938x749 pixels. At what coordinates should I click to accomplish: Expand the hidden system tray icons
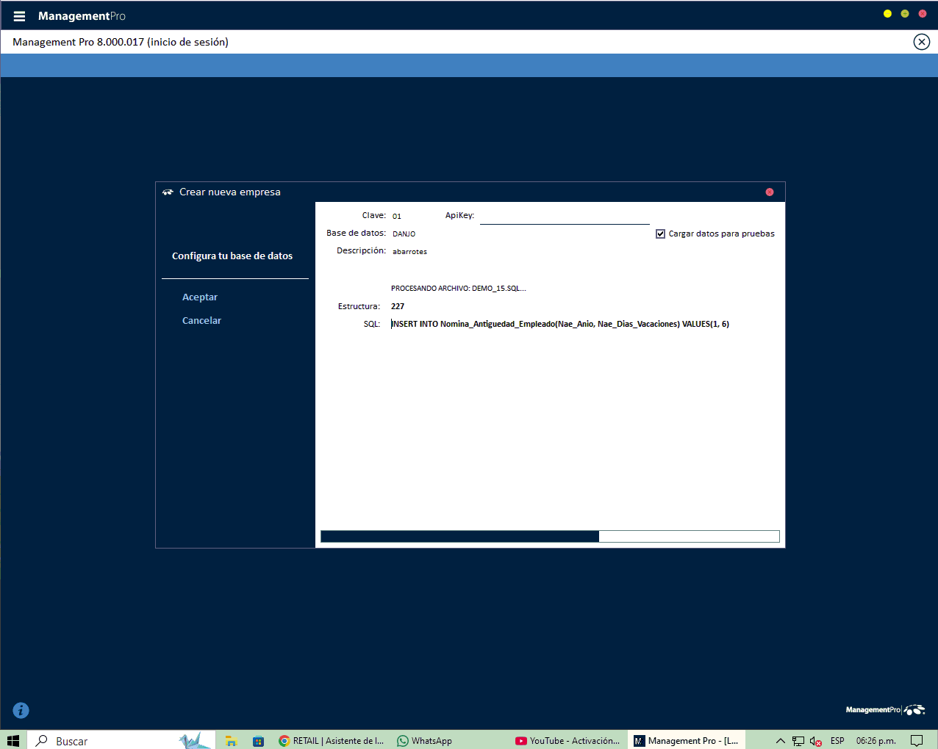pyautogui.click(x=781, y=741)
